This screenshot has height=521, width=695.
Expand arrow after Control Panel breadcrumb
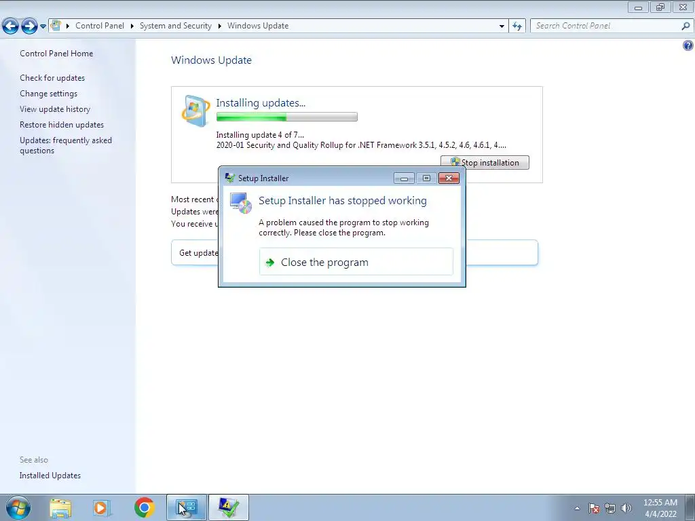pyautogui.click(x=132, y=26)
